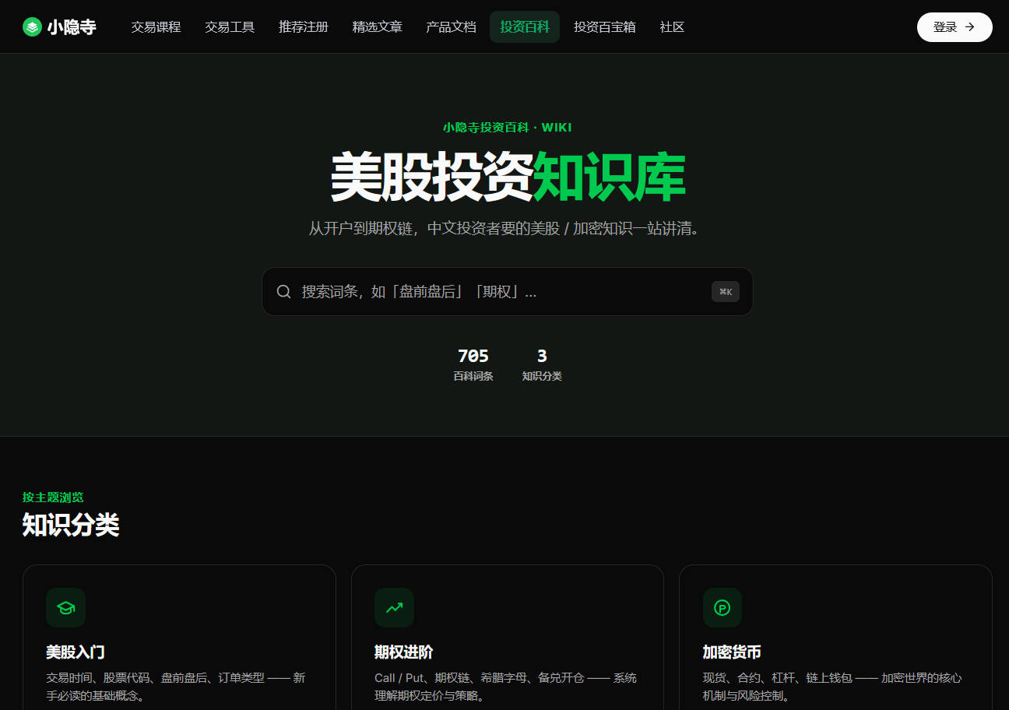1009x710 pixels.
Task: Click the magnifier icon in search bar
Action: pyautogui.click(x=284, y=292)
